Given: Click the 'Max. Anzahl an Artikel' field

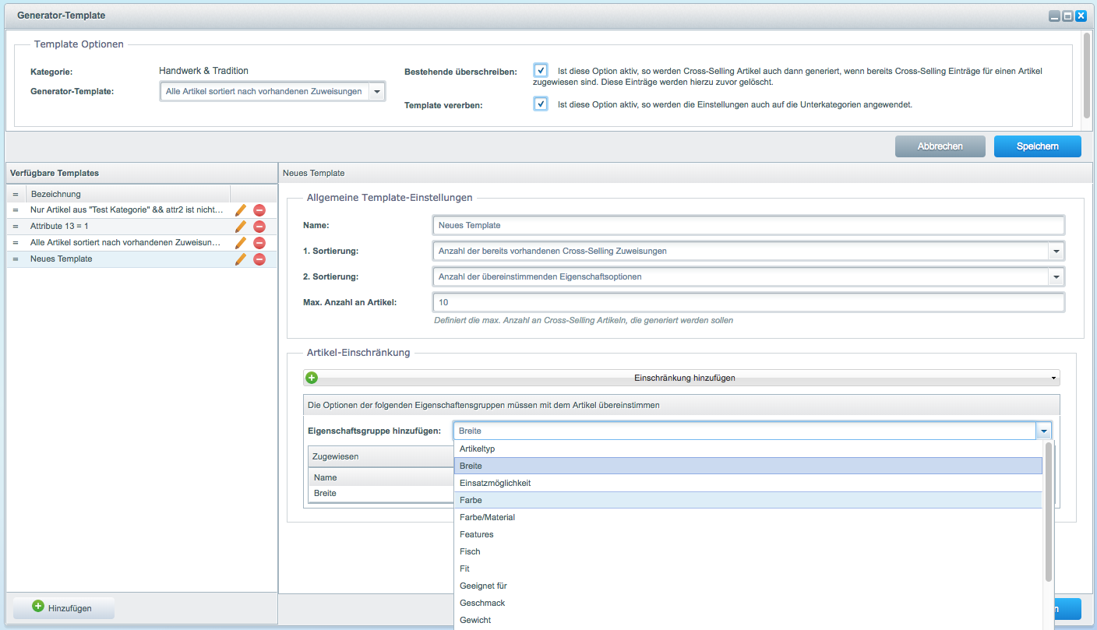Looking at the screenshot, I should (x=748, y=302).
